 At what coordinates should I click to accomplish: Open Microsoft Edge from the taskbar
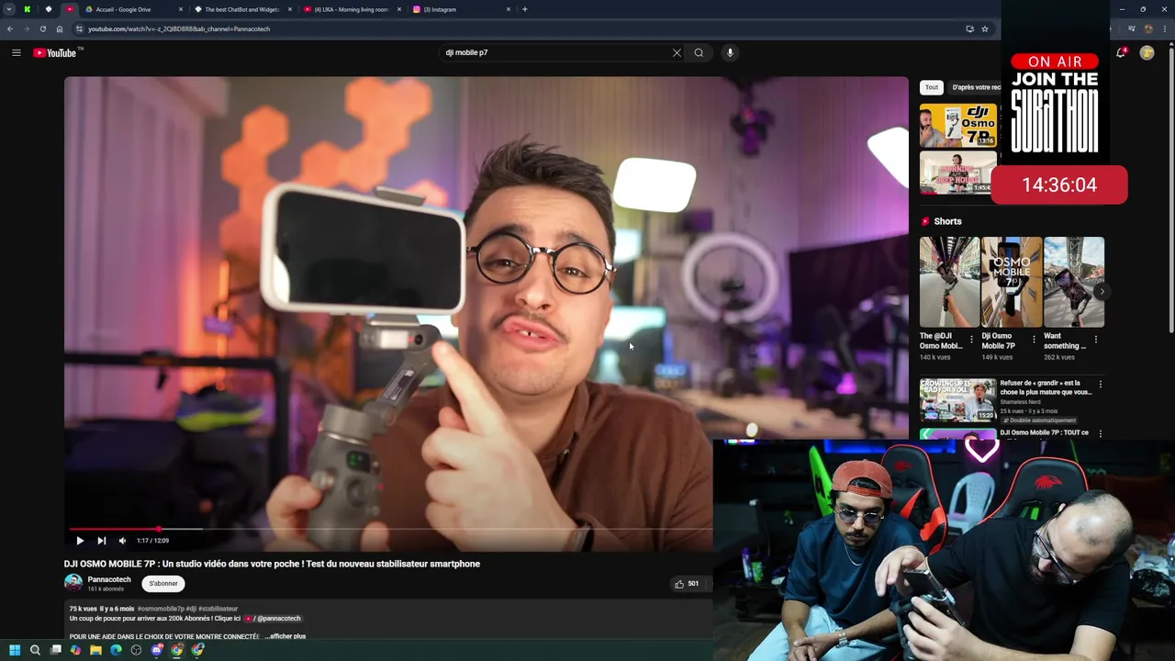[116, 650]
